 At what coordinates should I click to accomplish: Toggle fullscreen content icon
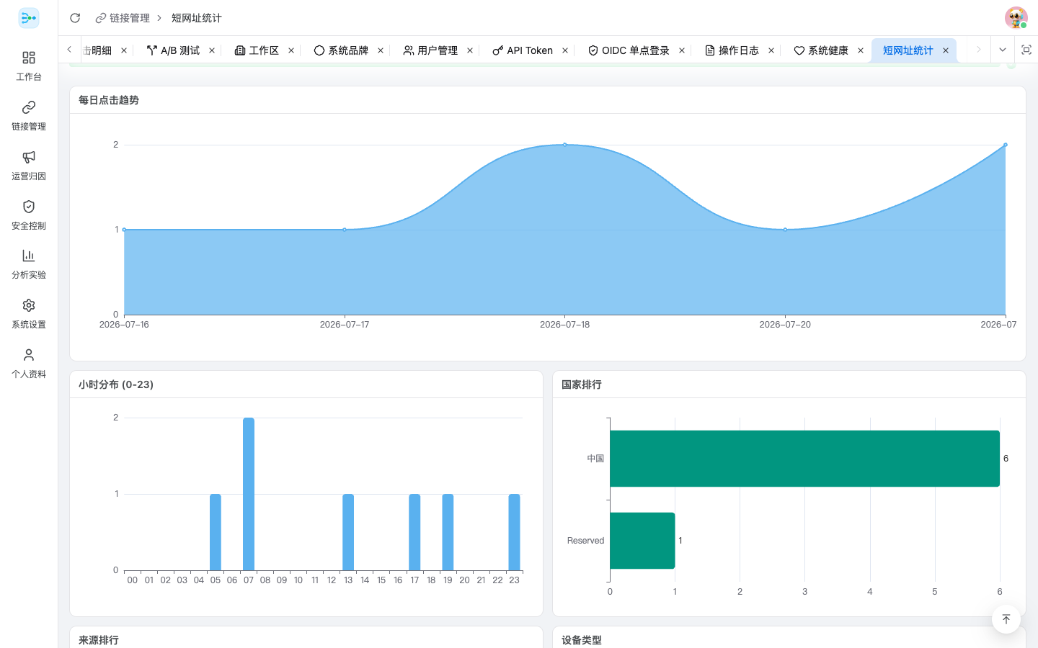point(1026,50)
